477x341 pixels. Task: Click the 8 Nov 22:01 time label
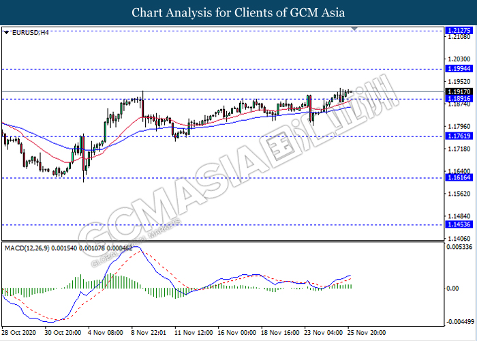(149, 333)
